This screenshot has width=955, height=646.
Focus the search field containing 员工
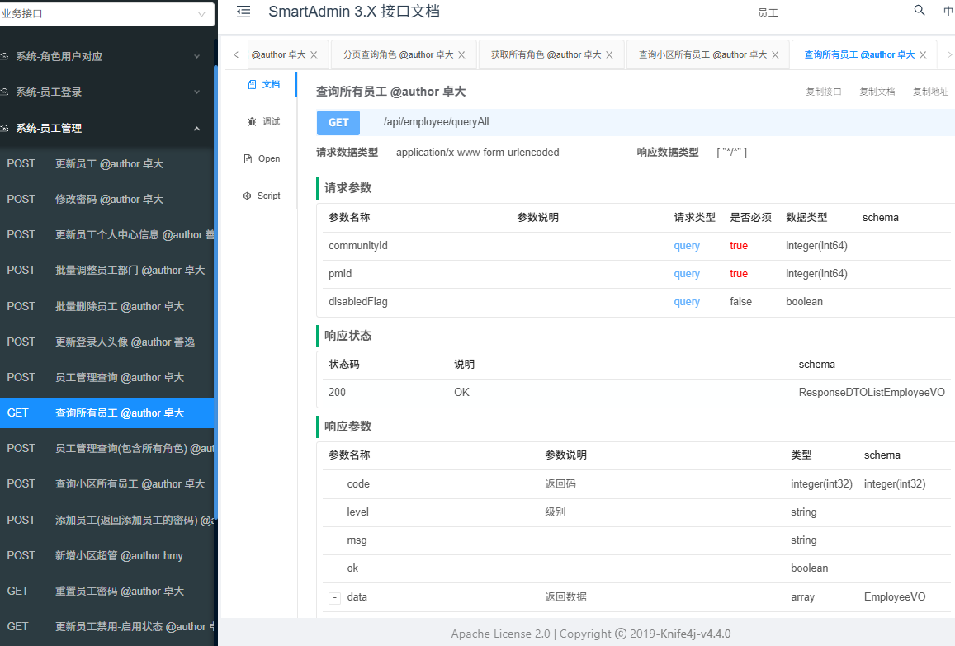834,12
